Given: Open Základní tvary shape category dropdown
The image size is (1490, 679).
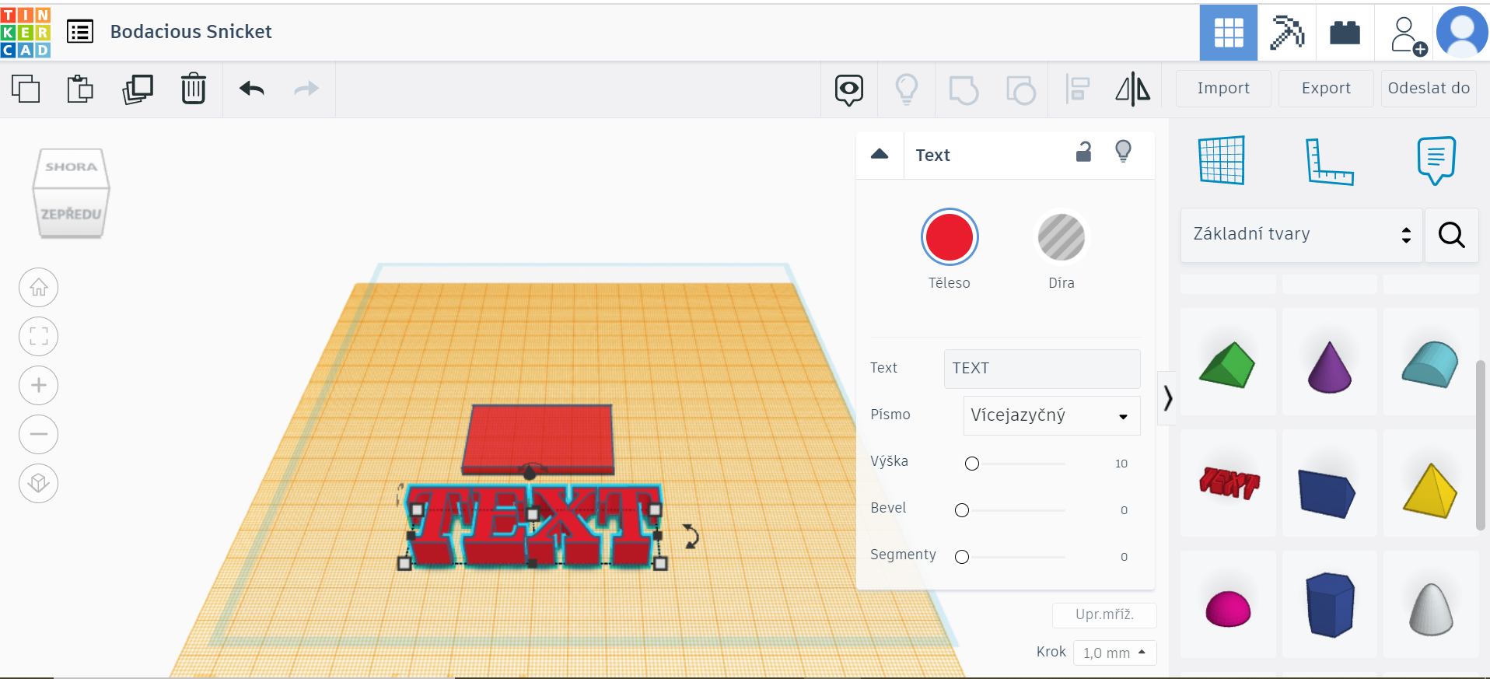Looking at the screenshot, I should tap(1302, 235).
